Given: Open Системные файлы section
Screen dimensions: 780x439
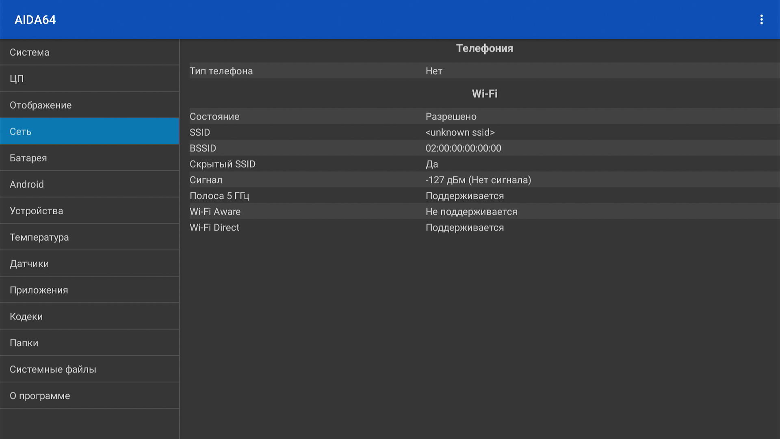Looking at the screenshot, I should tap(89, 369).
